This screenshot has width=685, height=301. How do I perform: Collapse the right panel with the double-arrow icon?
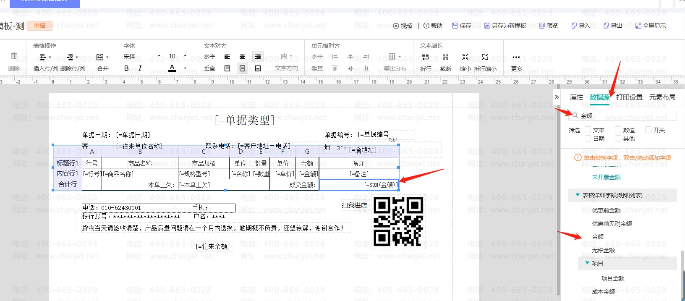tap(557, 97)
